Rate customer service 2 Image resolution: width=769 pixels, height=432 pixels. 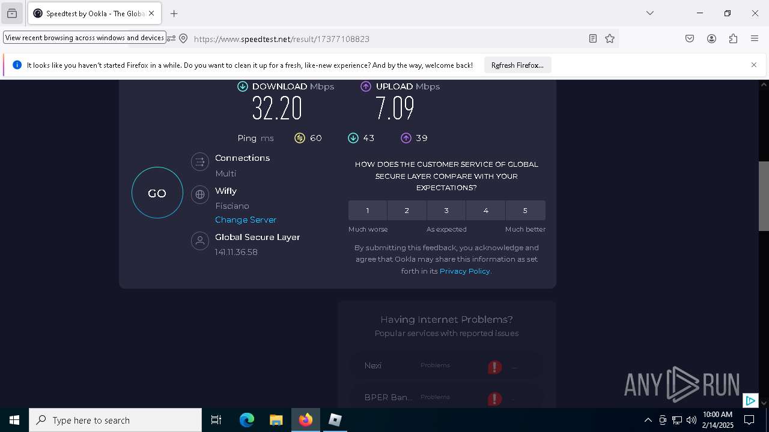pyautogui.click(x=407, y=210)
